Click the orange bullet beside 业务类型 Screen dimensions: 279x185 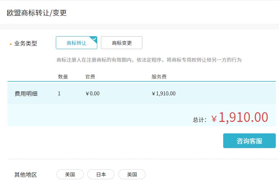[11, 44]
